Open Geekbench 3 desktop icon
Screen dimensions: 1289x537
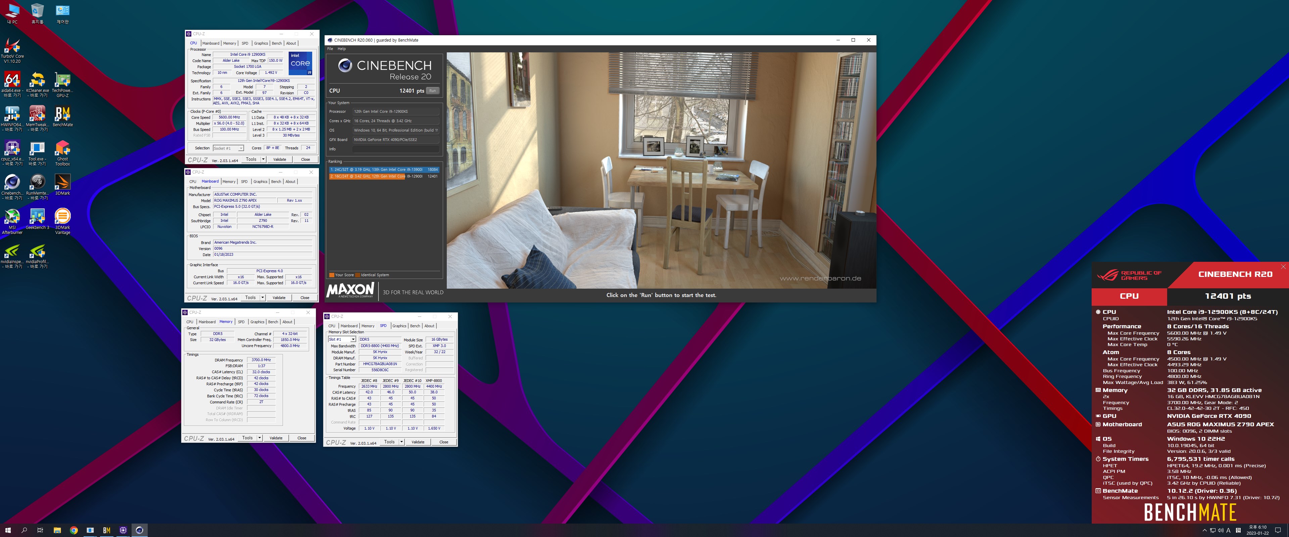pos(38,219)
